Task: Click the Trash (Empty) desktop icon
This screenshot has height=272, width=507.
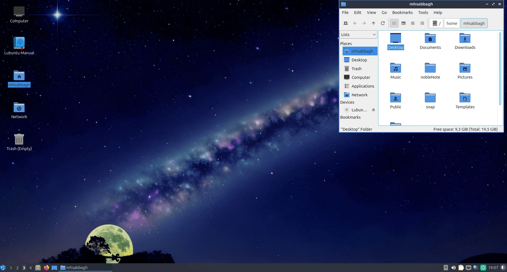Action: pos(19,142)
